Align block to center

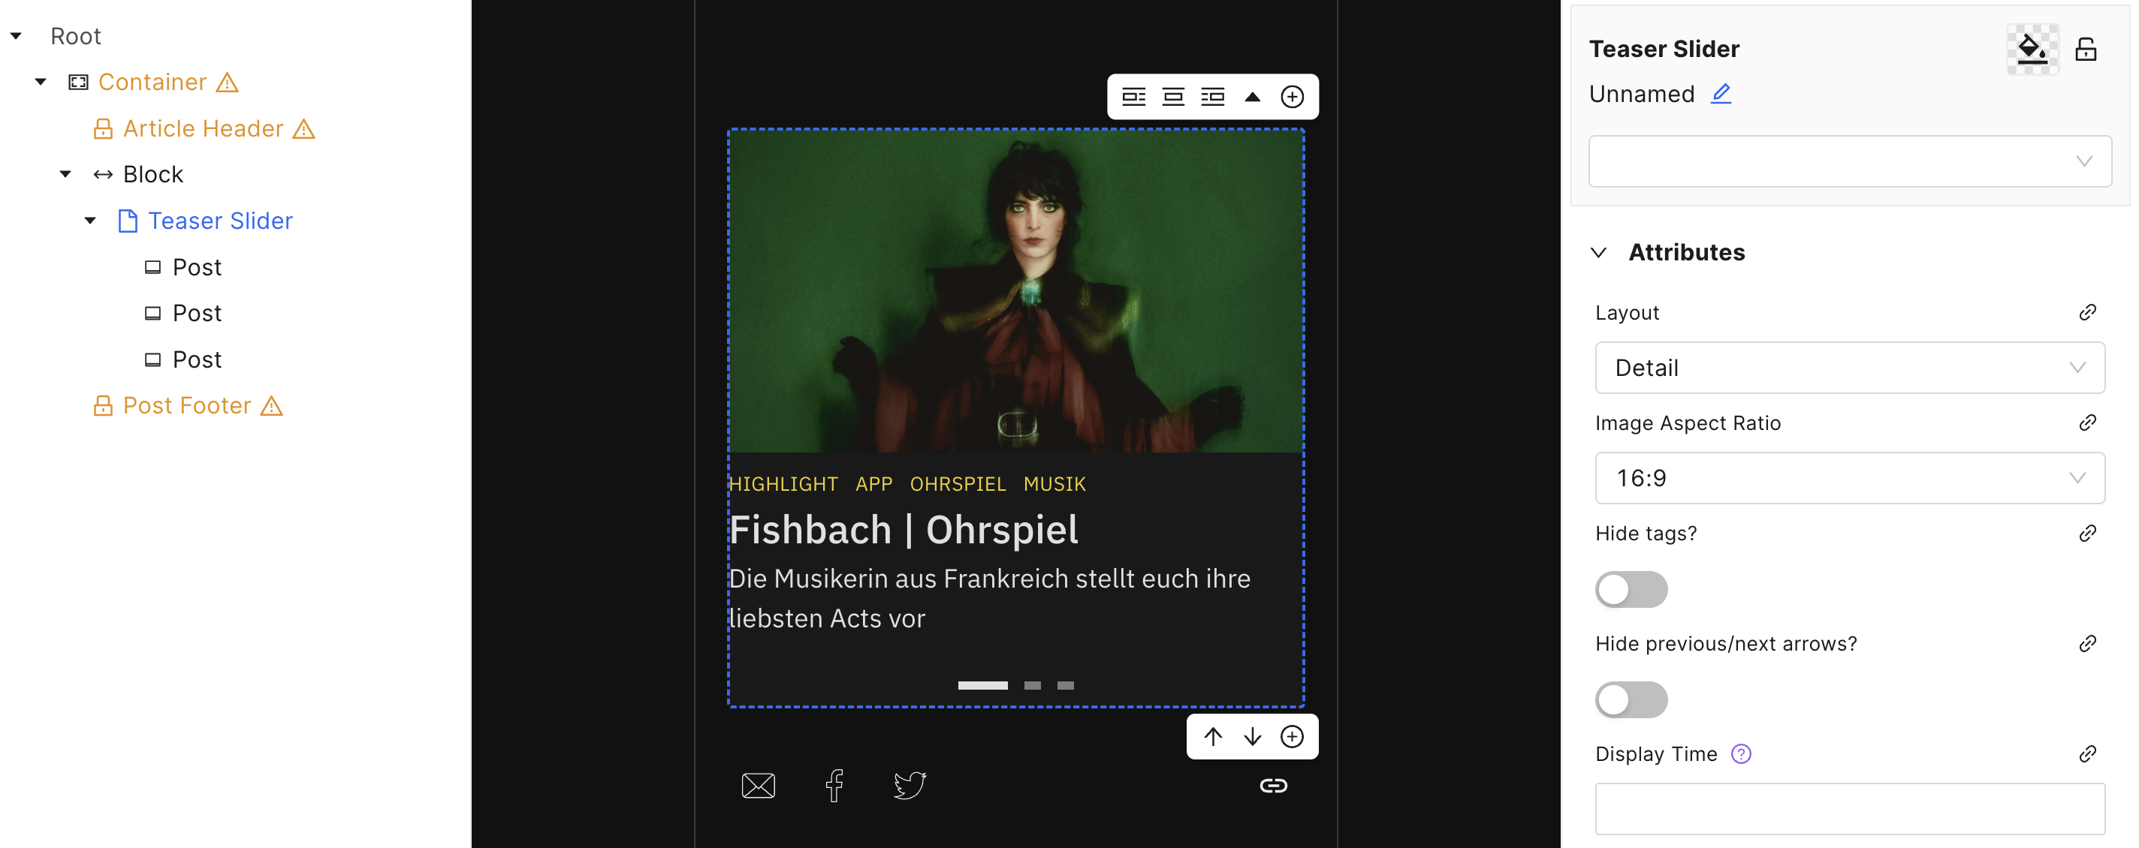click(1173, 97)
